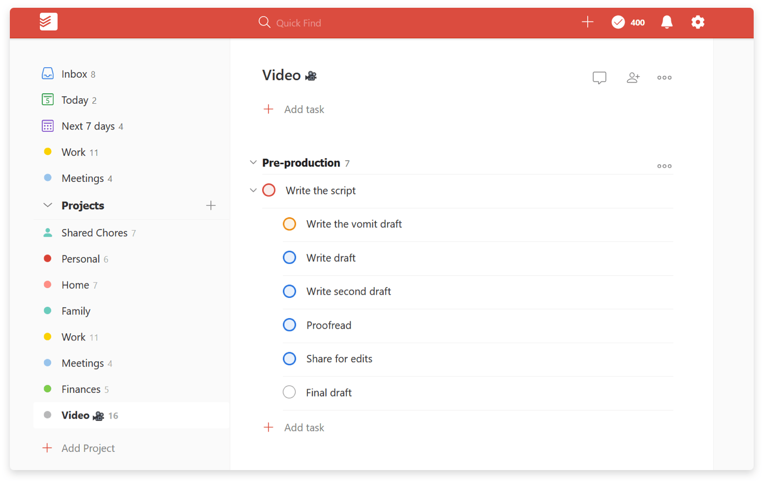Select the red color dot beside Personal
This screenshot has height=483, width=763.
(47, 259)
